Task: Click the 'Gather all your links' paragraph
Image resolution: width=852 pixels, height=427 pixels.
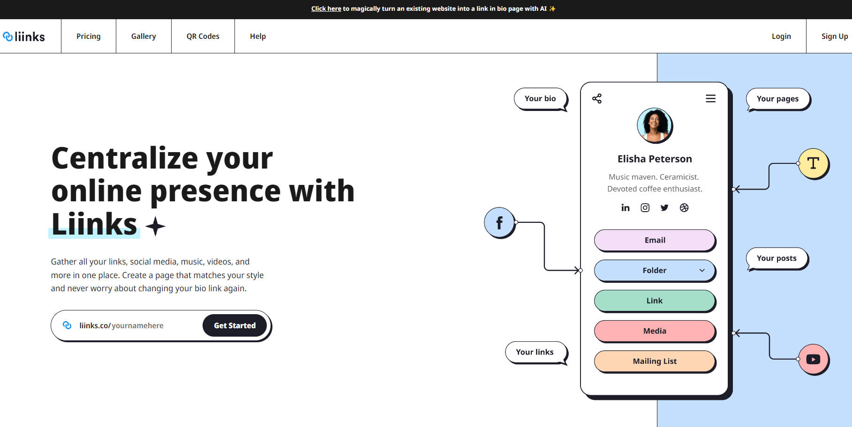Action: tap(158, 275)
